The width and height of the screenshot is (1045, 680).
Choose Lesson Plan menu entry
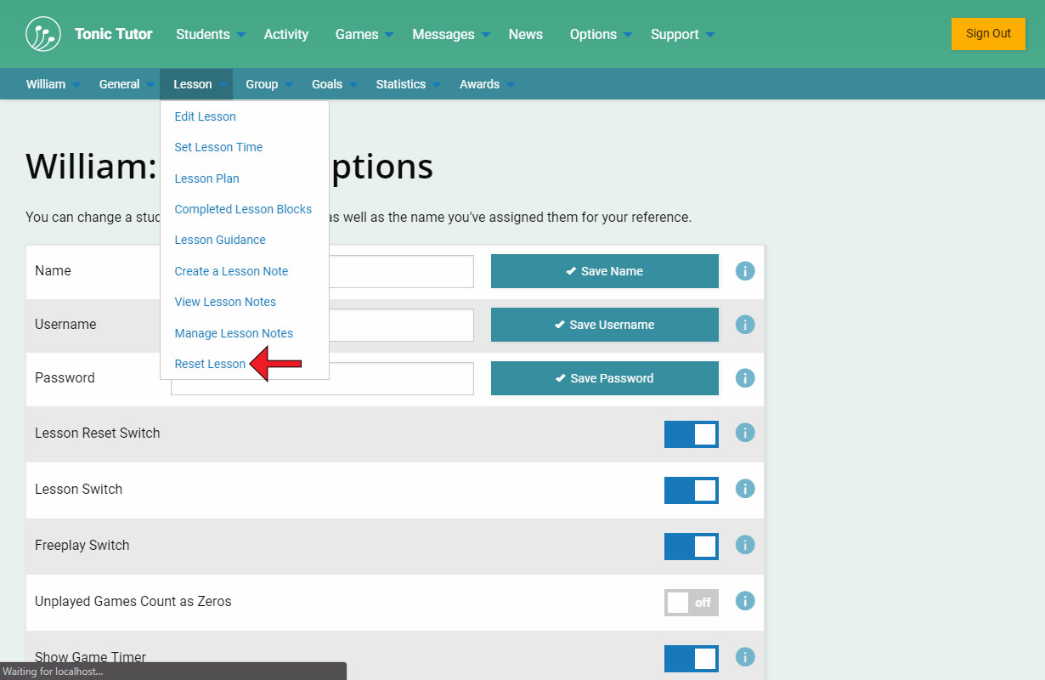[x=206, y=178]
